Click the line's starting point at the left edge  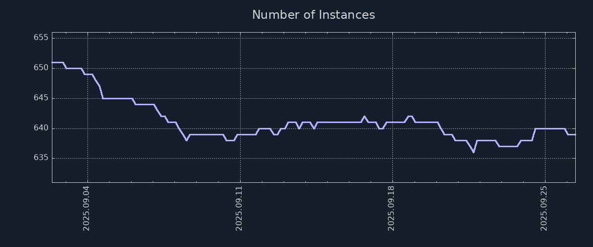[52, 62]
